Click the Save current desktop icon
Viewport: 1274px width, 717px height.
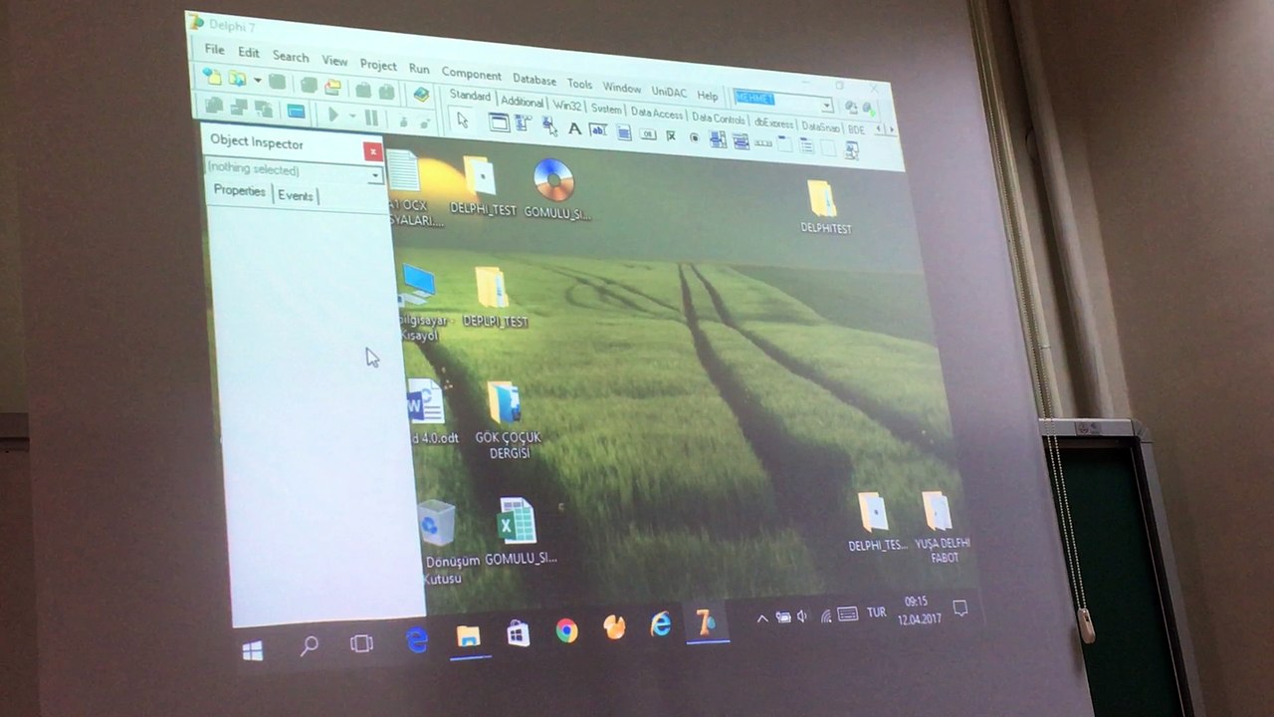(851, 108)
